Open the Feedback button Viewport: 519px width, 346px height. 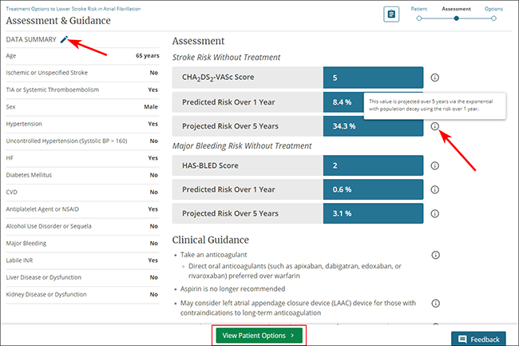click(x=478, y=339)
